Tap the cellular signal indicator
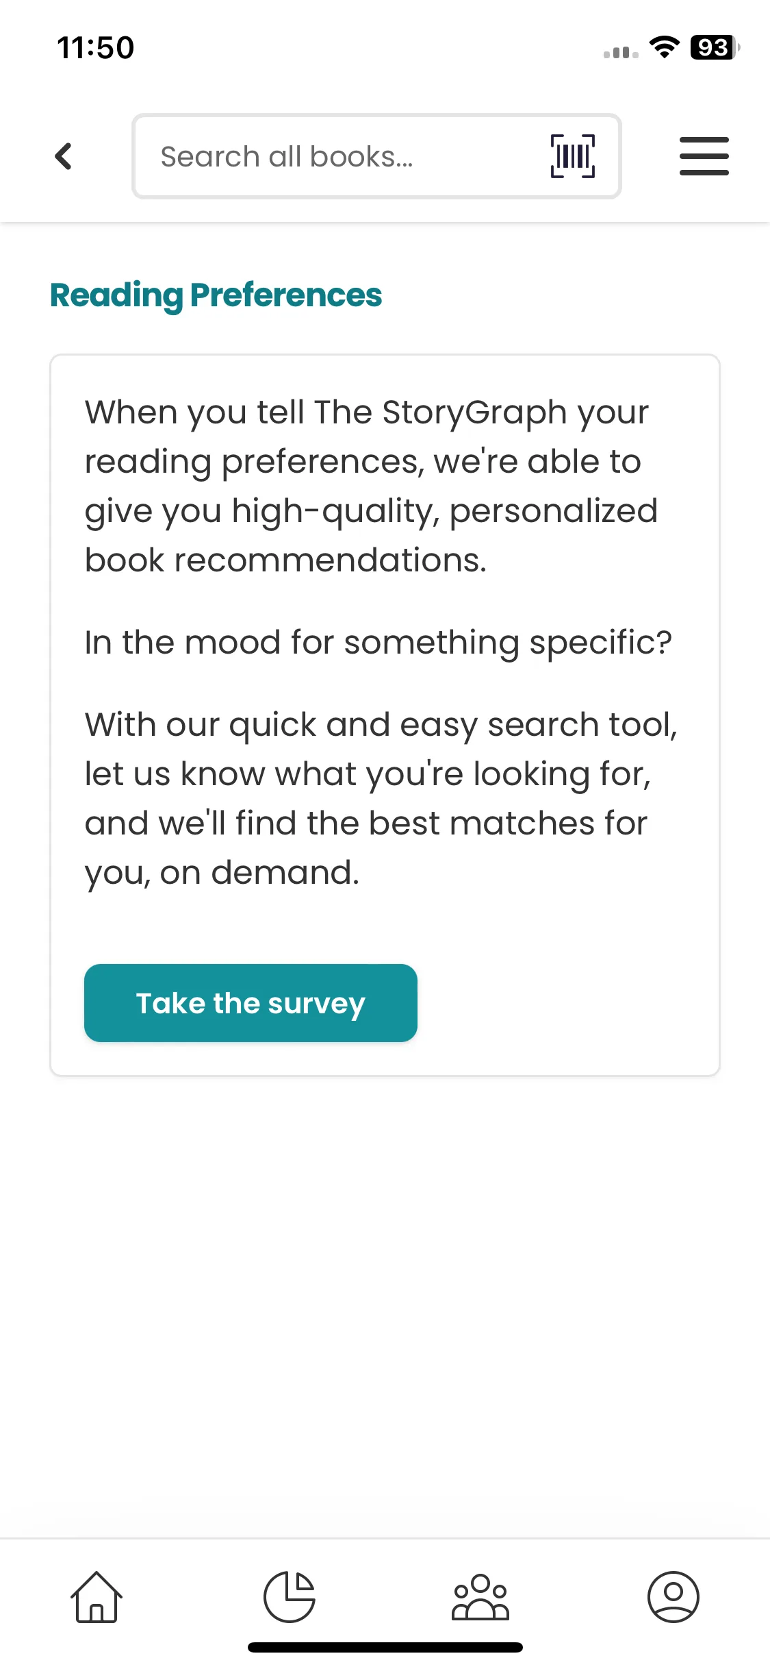The image size is (770, 1669). (x=621, y=52)
